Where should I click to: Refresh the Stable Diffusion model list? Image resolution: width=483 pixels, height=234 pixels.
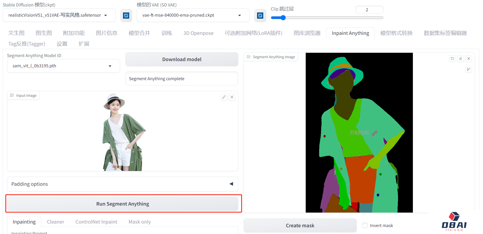(126, 16)
